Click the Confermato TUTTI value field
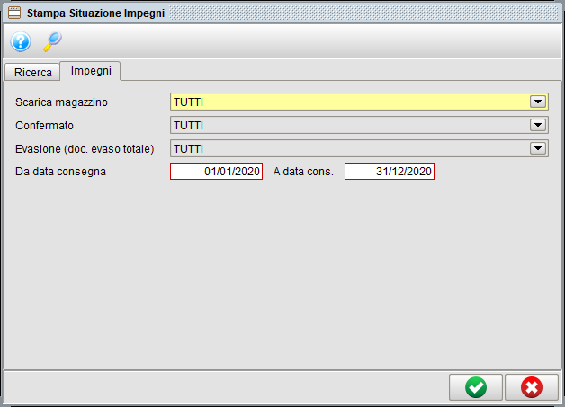Viewport: 565px width, 407px height. 349,125
